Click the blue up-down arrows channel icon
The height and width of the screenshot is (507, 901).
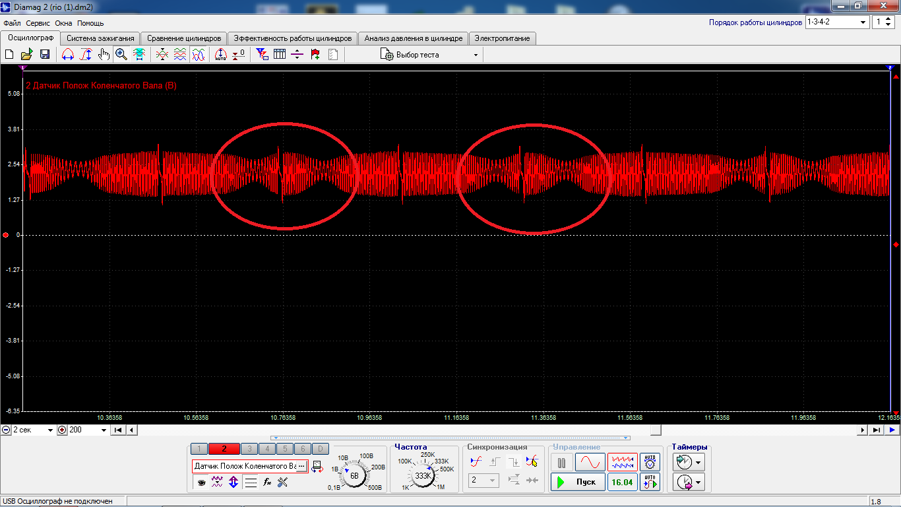(x=233, y=483)
